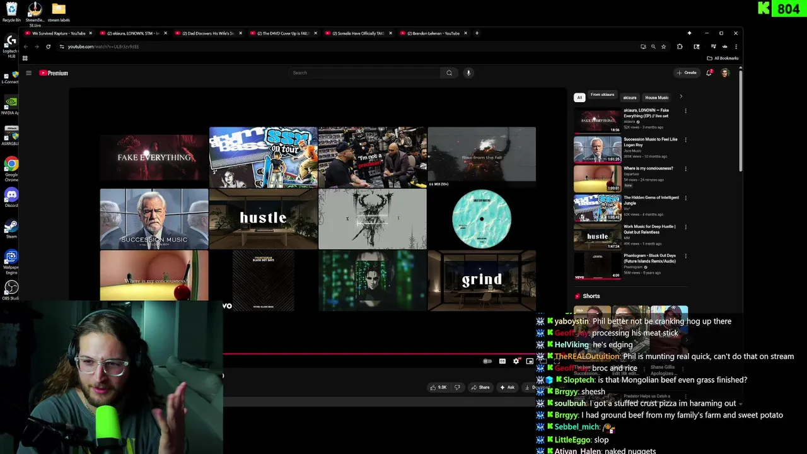Image resolution: width=807 pixels, height=454 pixels.
Task: Open YouTube notifications bell
Action: [x=709, y=73]
